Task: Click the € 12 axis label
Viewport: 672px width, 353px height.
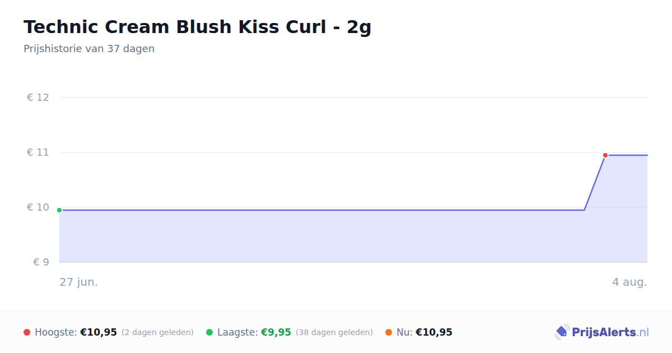Action: 38,97
